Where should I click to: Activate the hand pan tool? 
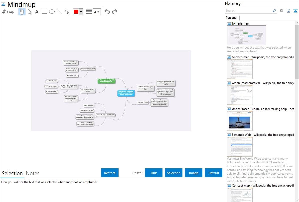(22, 12)
